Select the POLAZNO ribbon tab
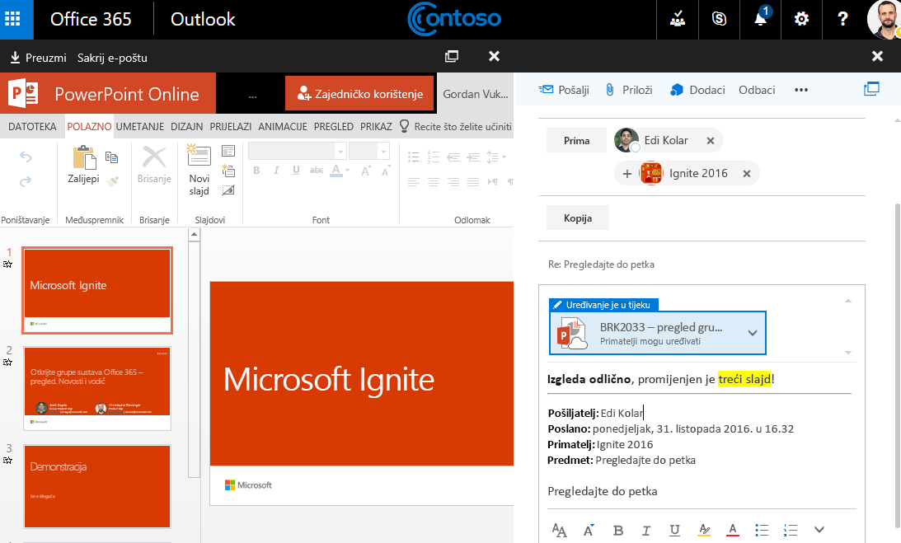The width and height of the screenshot is (901, 543). coord(89,126)
